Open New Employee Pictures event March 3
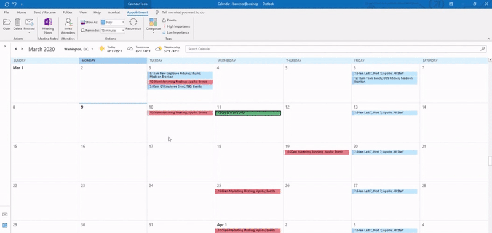Image resolution: width=492 pixels, height=233 pixels. [x=180, y=75]
